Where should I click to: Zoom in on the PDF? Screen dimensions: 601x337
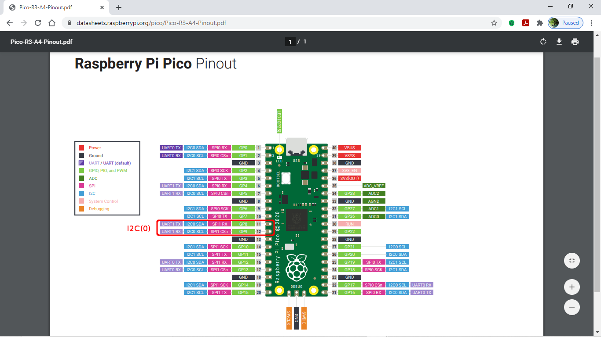coord(572,287)
